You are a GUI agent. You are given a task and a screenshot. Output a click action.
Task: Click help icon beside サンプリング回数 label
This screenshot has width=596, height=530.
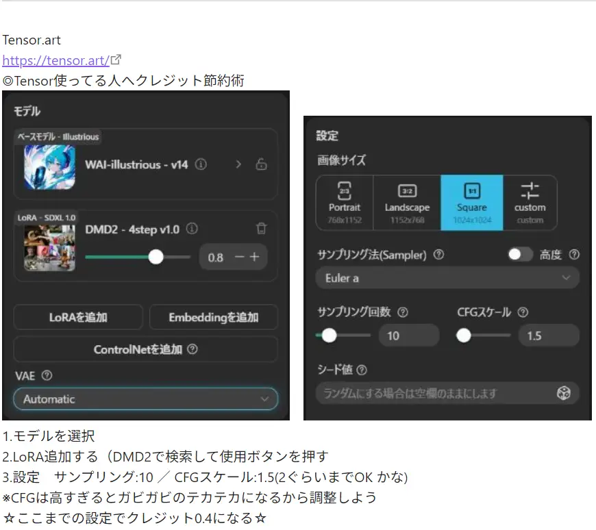(x=403, y=312)
